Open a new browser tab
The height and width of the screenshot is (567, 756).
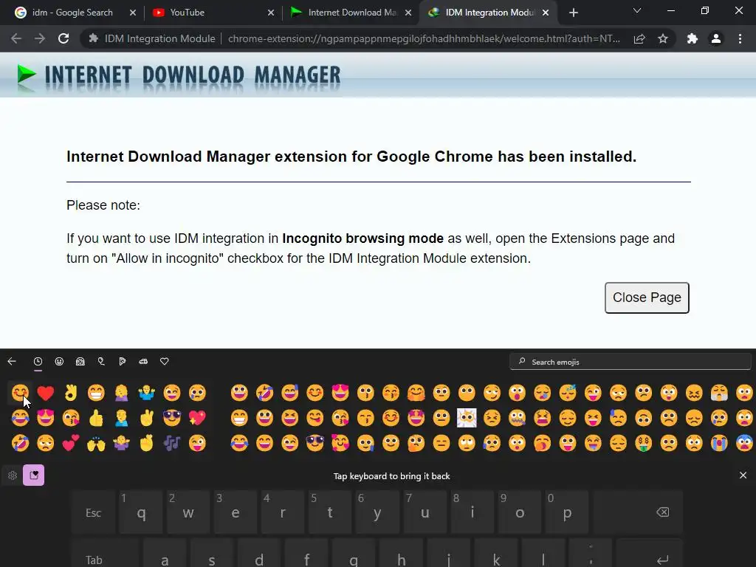573,13
